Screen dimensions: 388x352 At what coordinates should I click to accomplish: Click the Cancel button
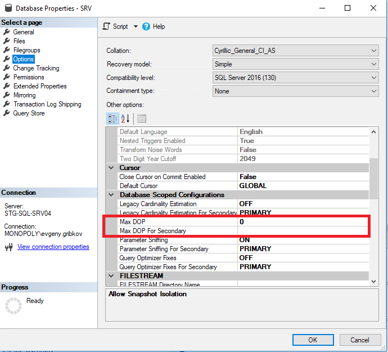pyautogui.click(x=360, y=340)
